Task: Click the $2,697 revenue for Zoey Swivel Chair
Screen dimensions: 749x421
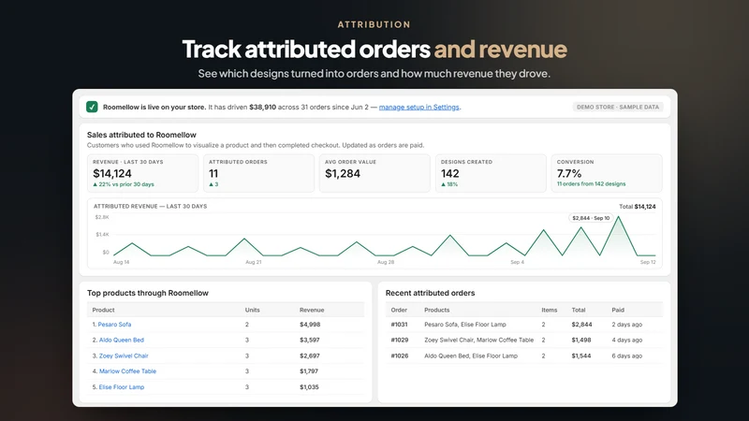Action: pos(310,356)
